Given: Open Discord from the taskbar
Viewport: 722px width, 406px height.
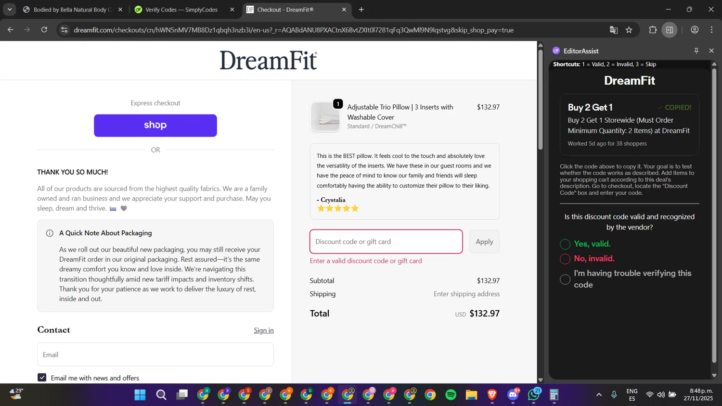Looking at the screenshot, I should (x=513, y=395).
